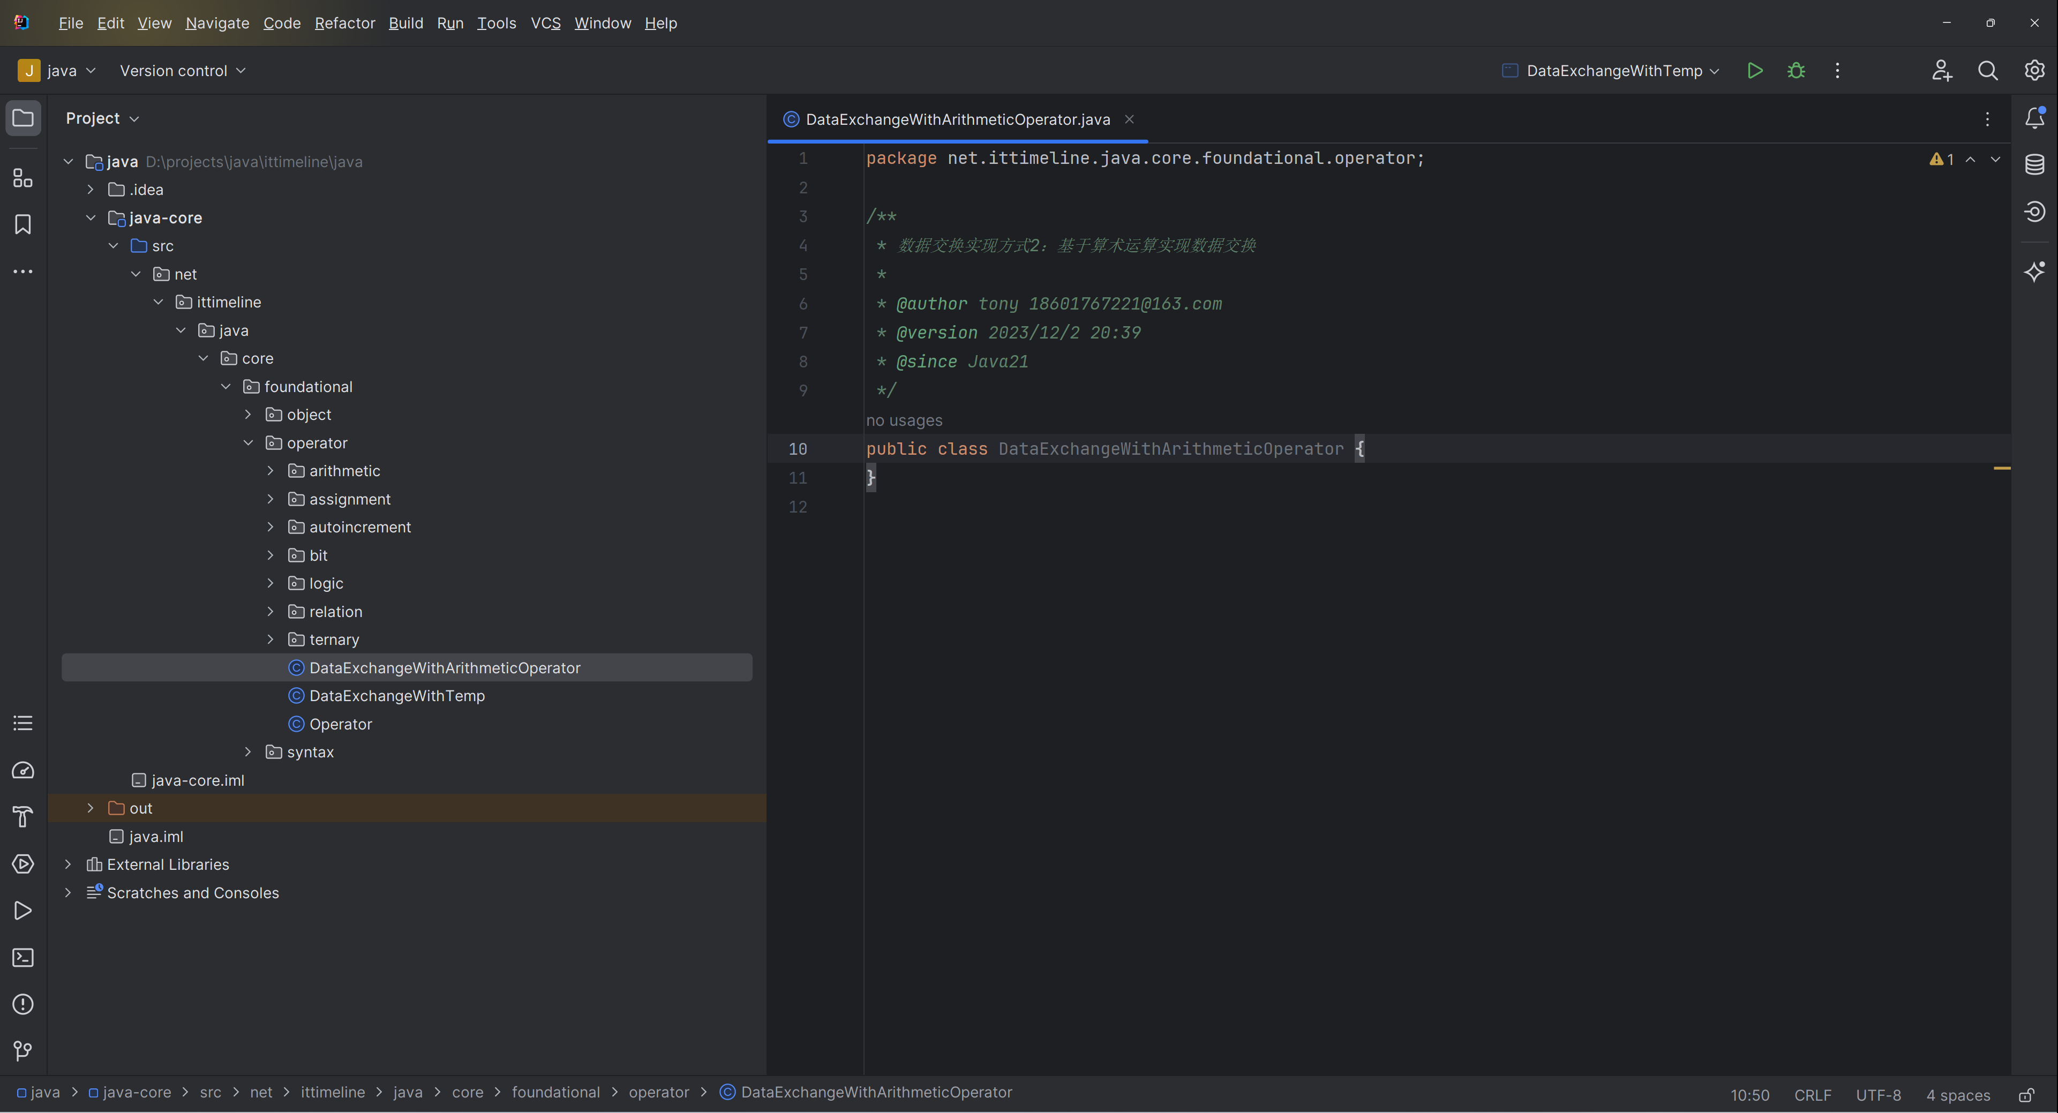This screenshot has height=1113, width=2058.
Task: Go to next highlighted error arrow
Action: pos(1996,159)
